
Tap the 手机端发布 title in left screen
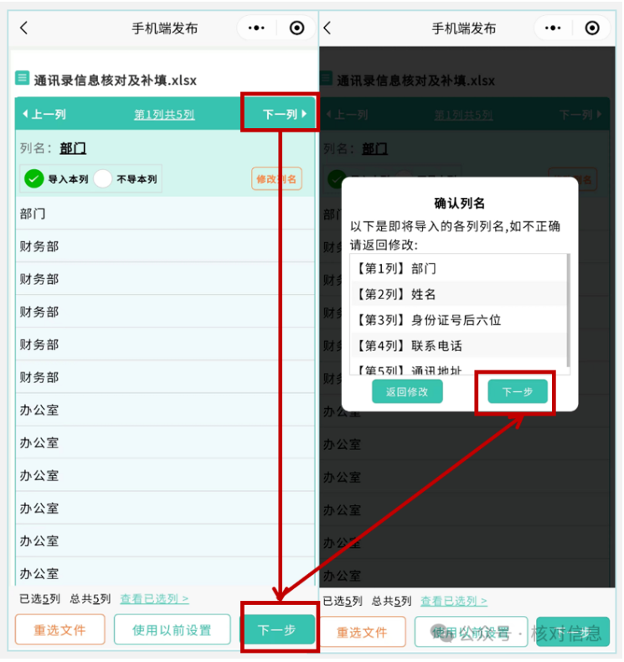pyautogui.click(x=164, y=28)
